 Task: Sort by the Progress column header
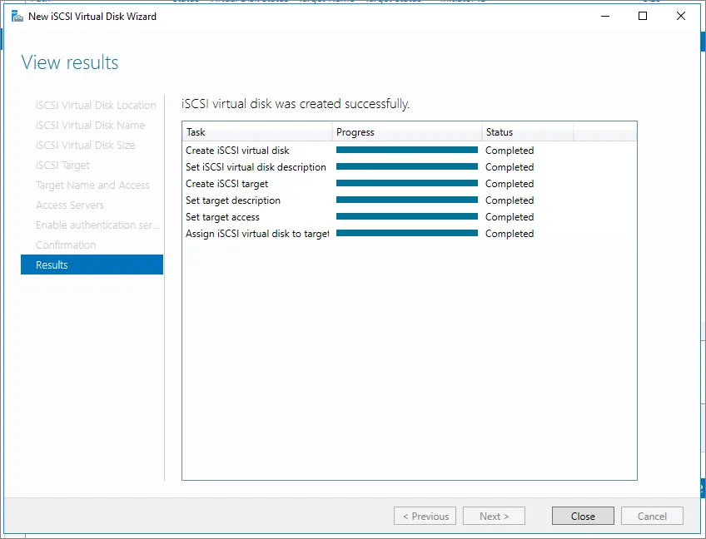coord(406,132)
